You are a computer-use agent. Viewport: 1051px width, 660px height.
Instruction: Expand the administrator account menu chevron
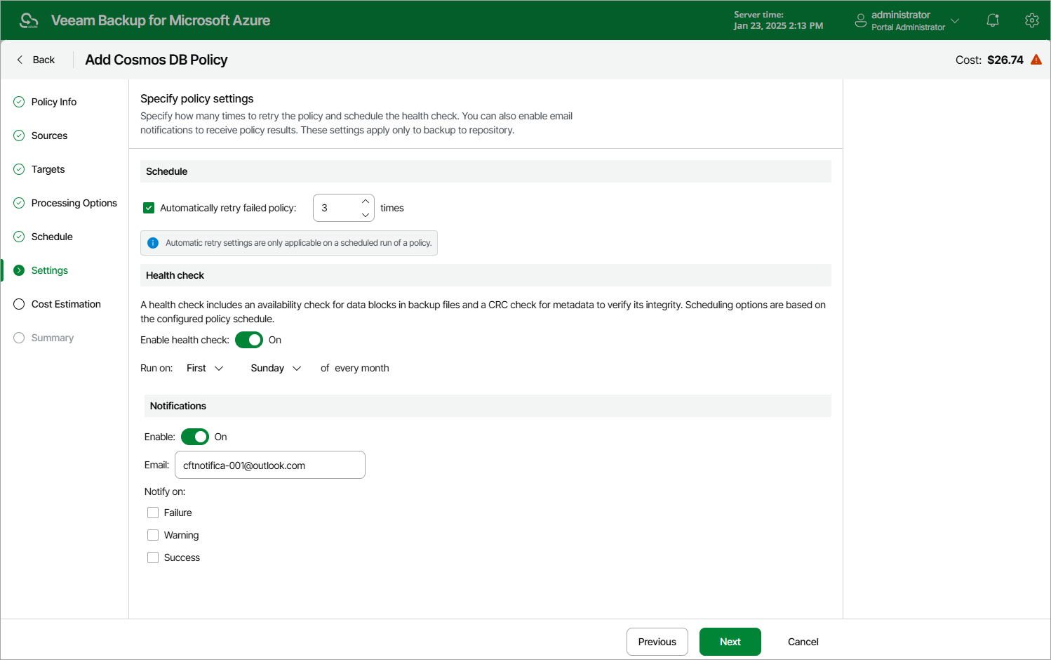pyautogui.click(x=955, y=21)
